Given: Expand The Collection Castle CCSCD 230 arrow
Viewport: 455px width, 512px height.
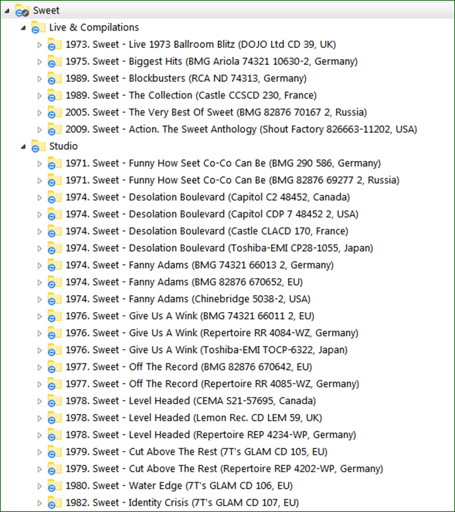Looking at the screenshot, I should coord(40,95).
